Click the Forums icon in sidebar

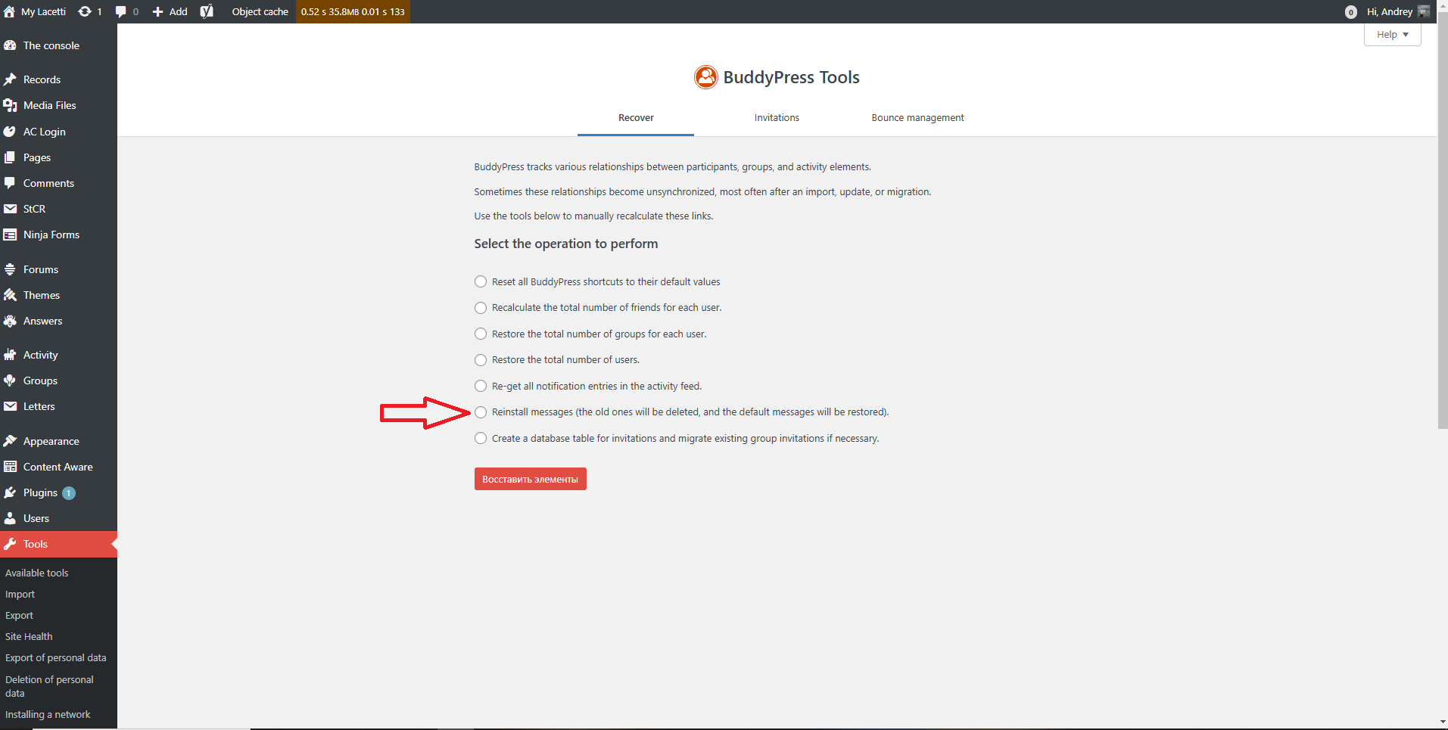10,269
